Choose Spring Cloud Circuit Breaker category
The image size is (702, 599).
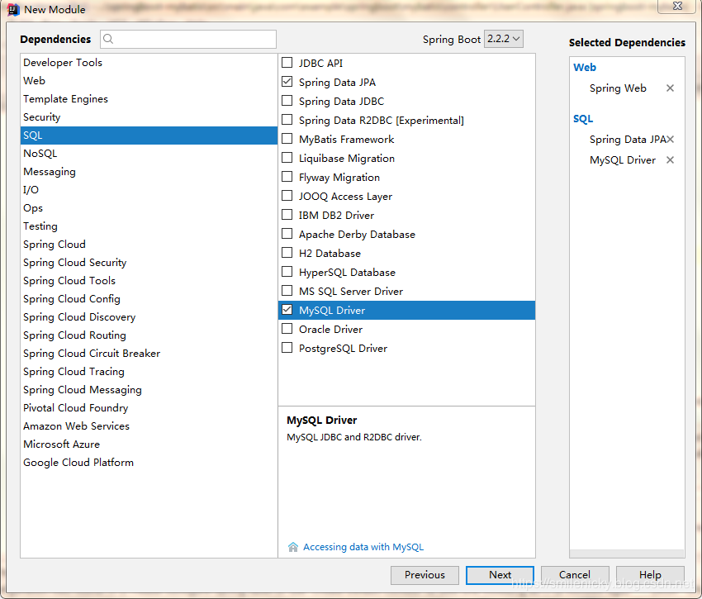point(149,354)
